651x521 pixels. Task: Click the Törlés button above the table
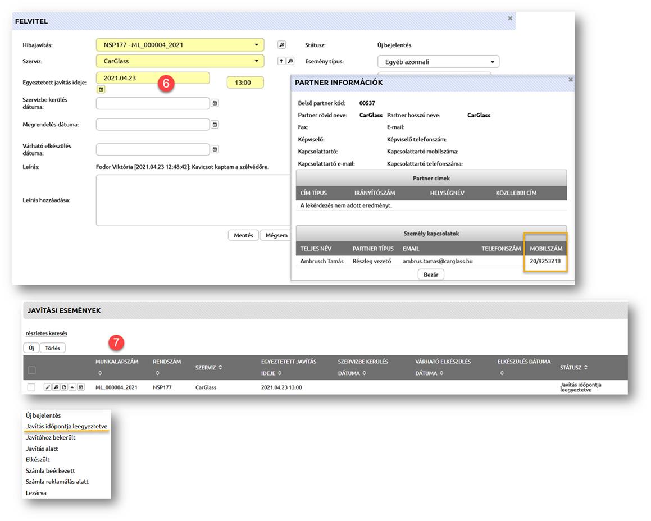point(52,348)
